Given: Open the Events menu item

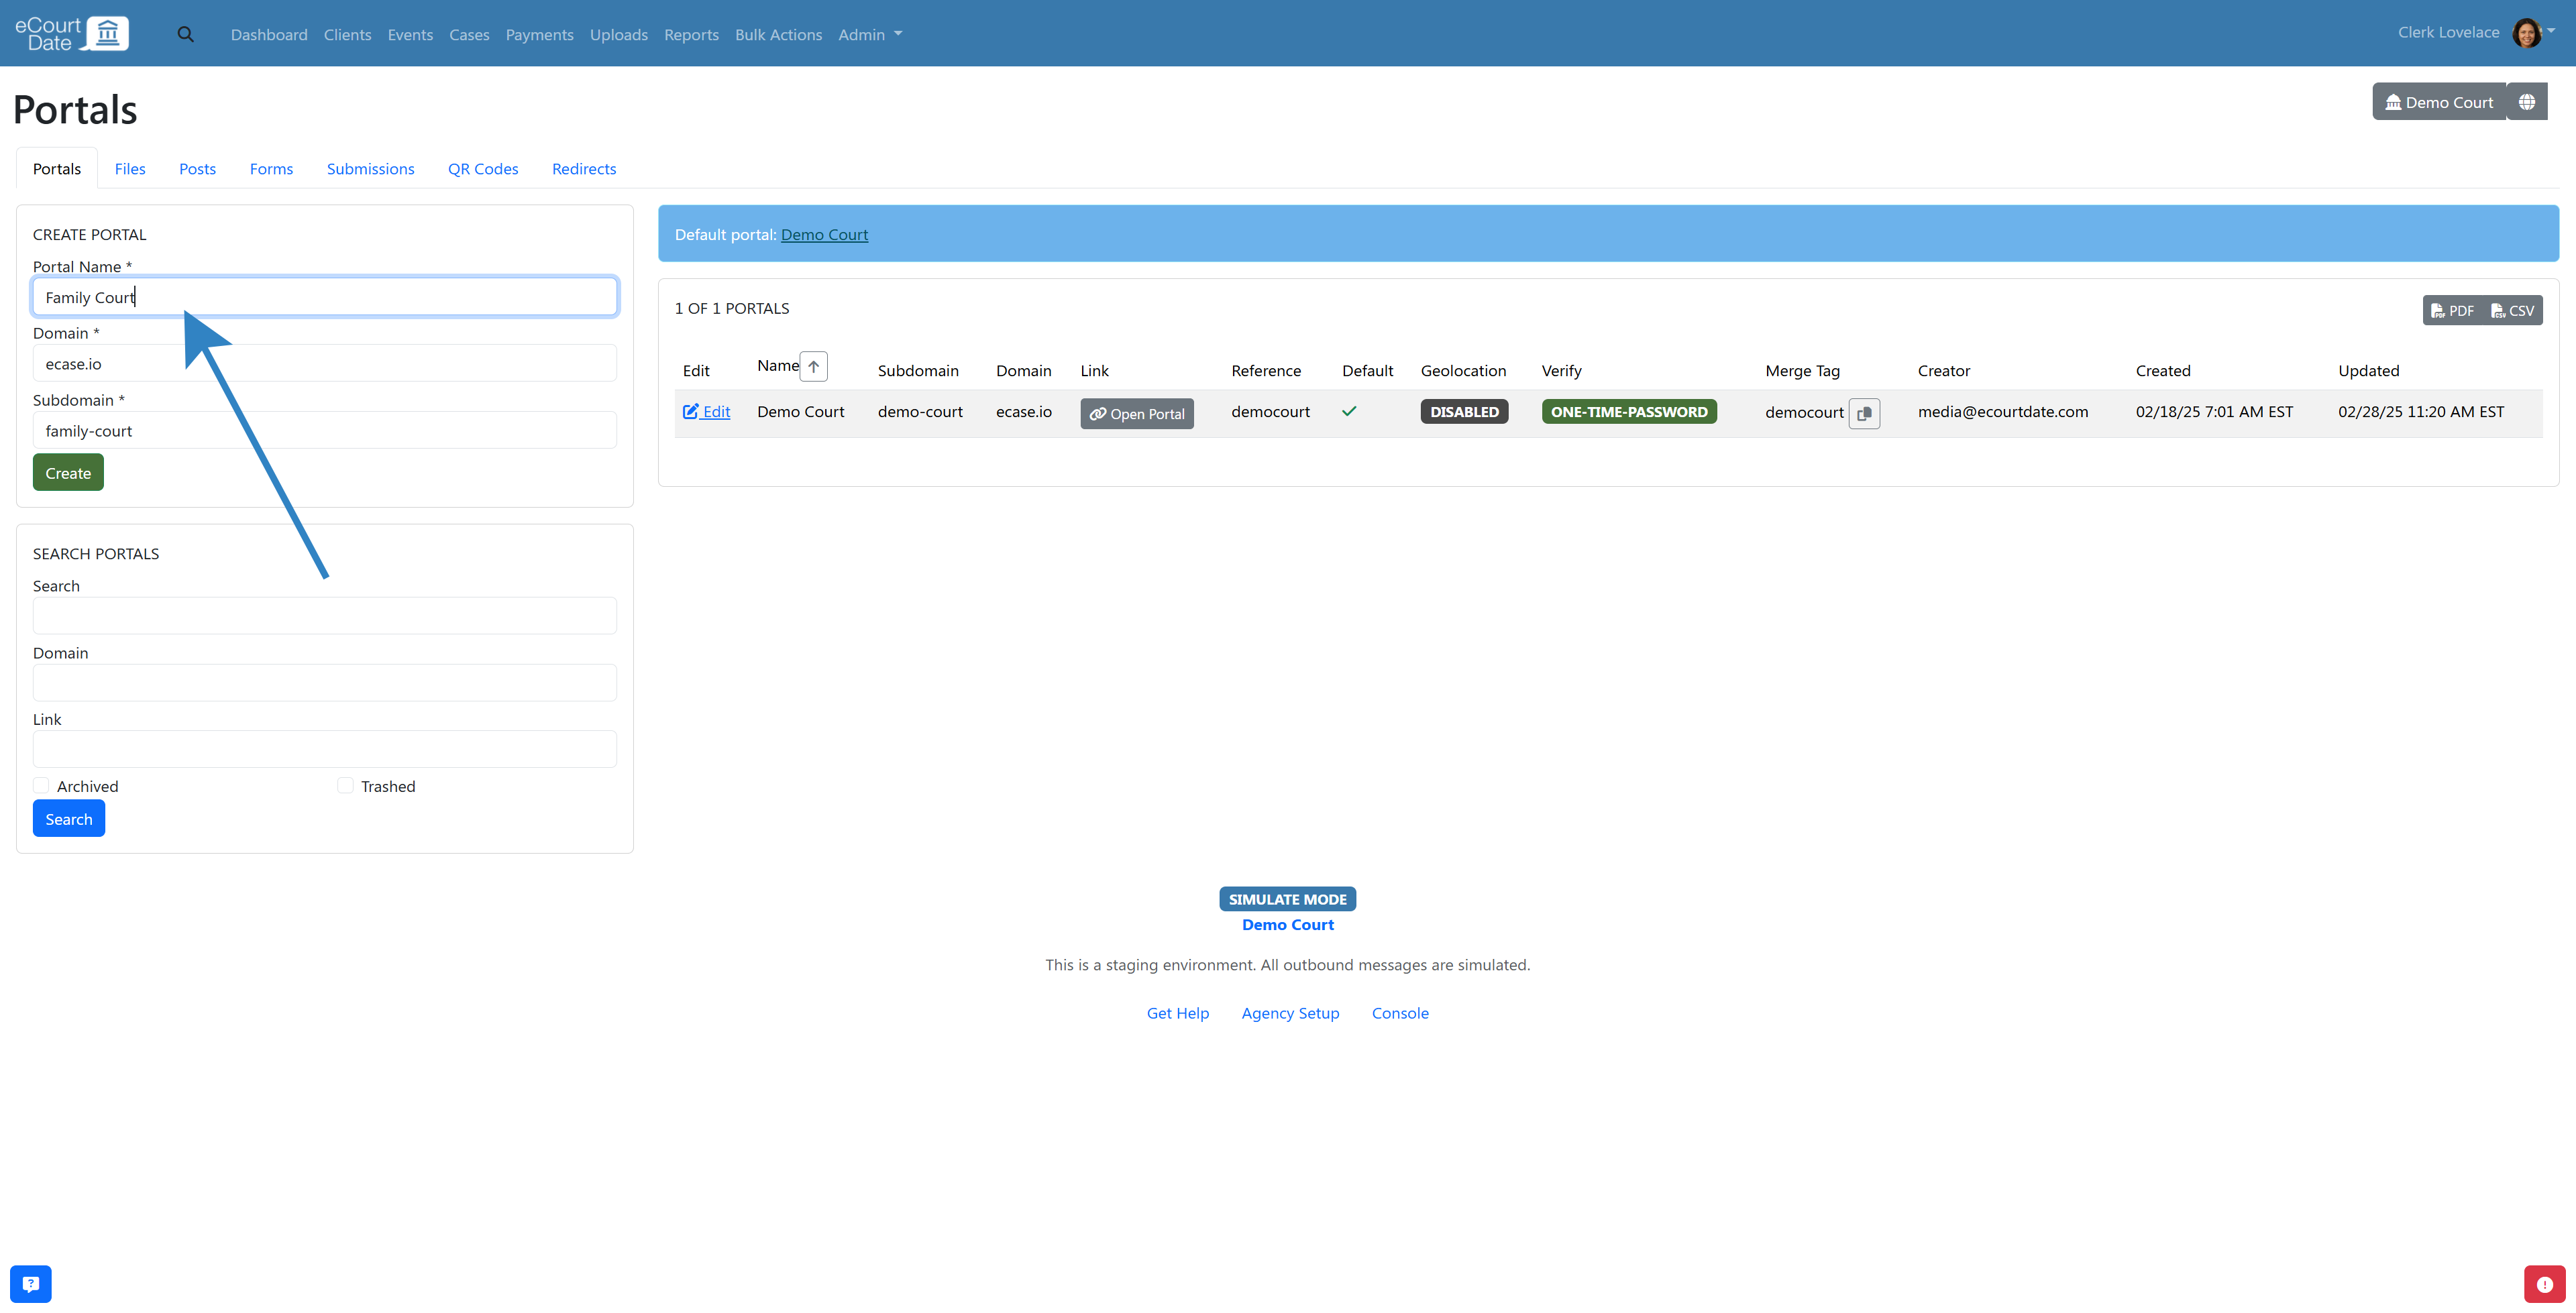Looking at the screenshot, I should click(x=410, y=34).
